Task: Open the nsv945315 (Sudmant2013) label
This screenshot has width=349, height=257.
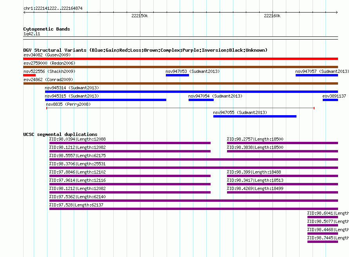Action: click(x=72, y=96)
